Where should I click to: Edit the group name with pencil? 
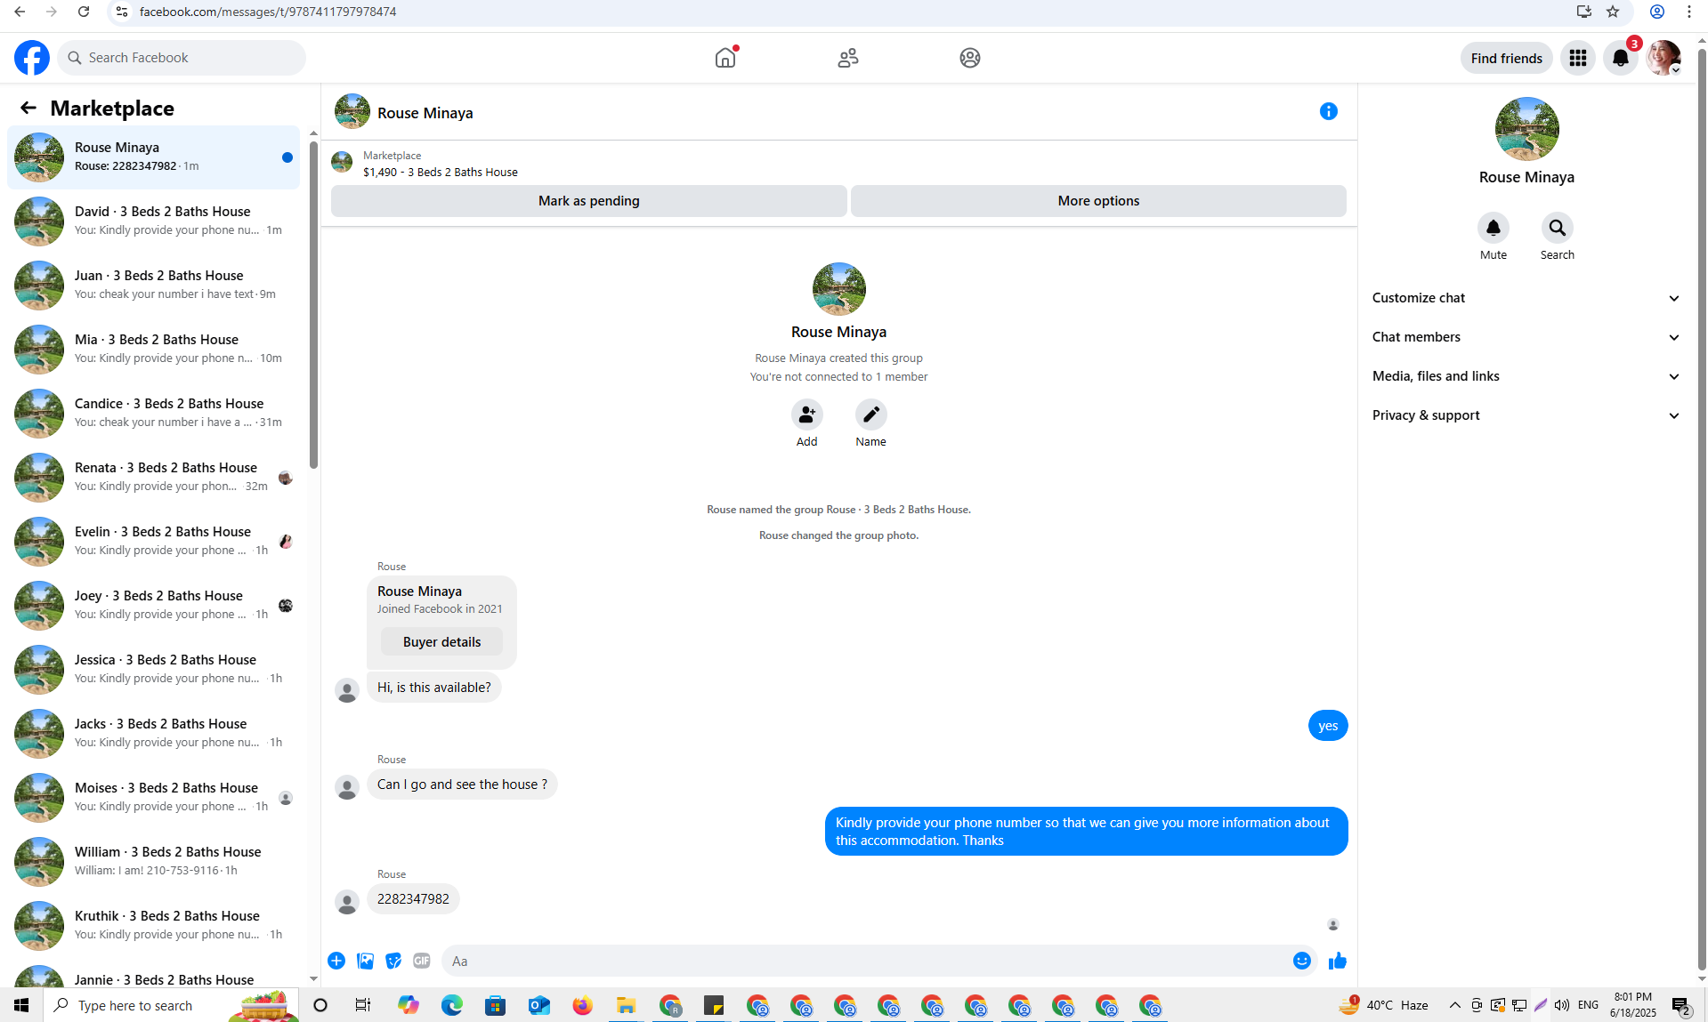(x=871, y=414)
